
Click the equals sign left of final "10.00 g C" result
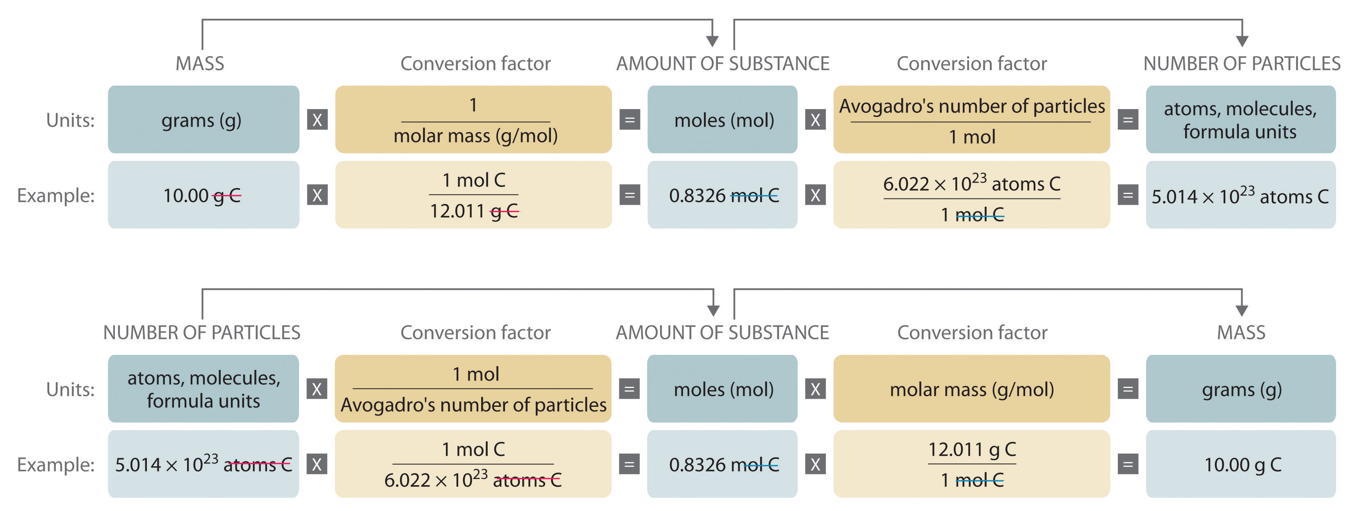(1128, 464)
